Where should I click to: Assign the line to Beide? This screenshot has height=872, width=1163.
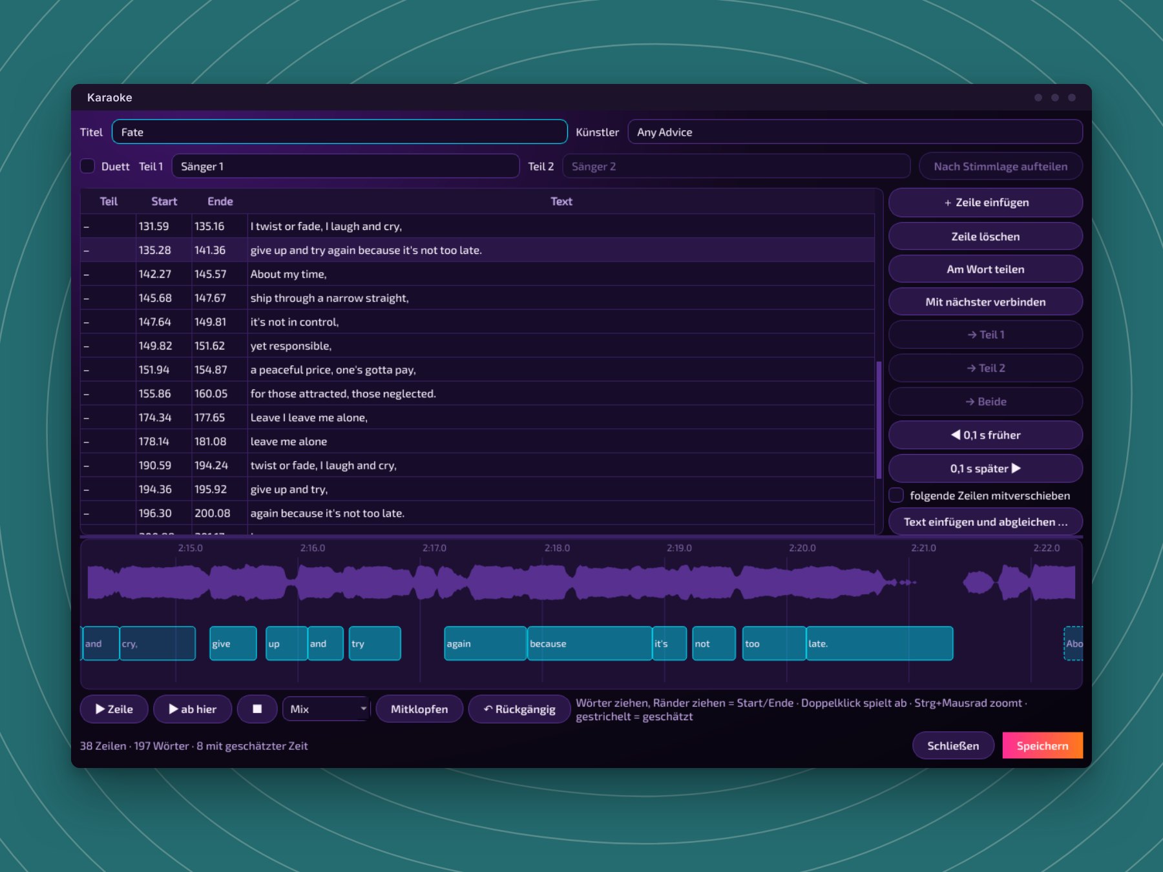point(985,401)
